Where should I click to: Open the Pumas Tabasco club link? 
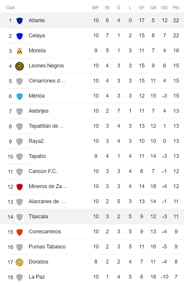47,247
